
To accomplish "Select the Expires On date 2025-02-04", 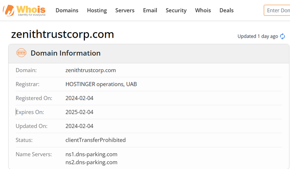I will click(x=79, y=112).
